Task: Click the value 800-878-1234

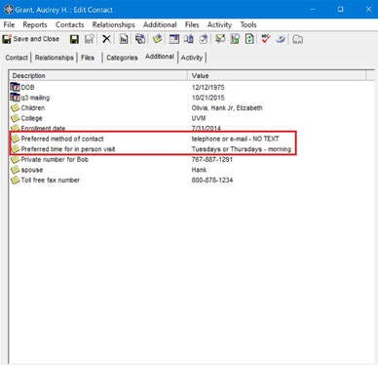Action: pos(212,180)
